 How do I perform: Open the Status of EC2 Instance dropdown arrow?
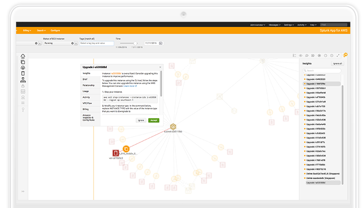coord(76,43)
